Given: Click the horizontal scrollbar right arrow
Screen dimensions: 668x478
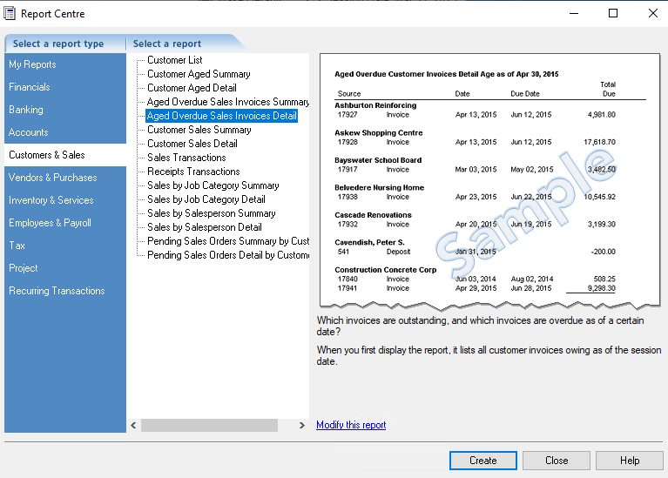Looking at the screenshot, I should 302,426.
